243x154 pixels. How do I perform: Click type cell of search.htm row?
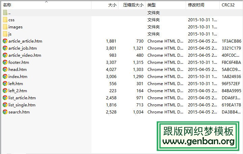click(x=165, y=112)
